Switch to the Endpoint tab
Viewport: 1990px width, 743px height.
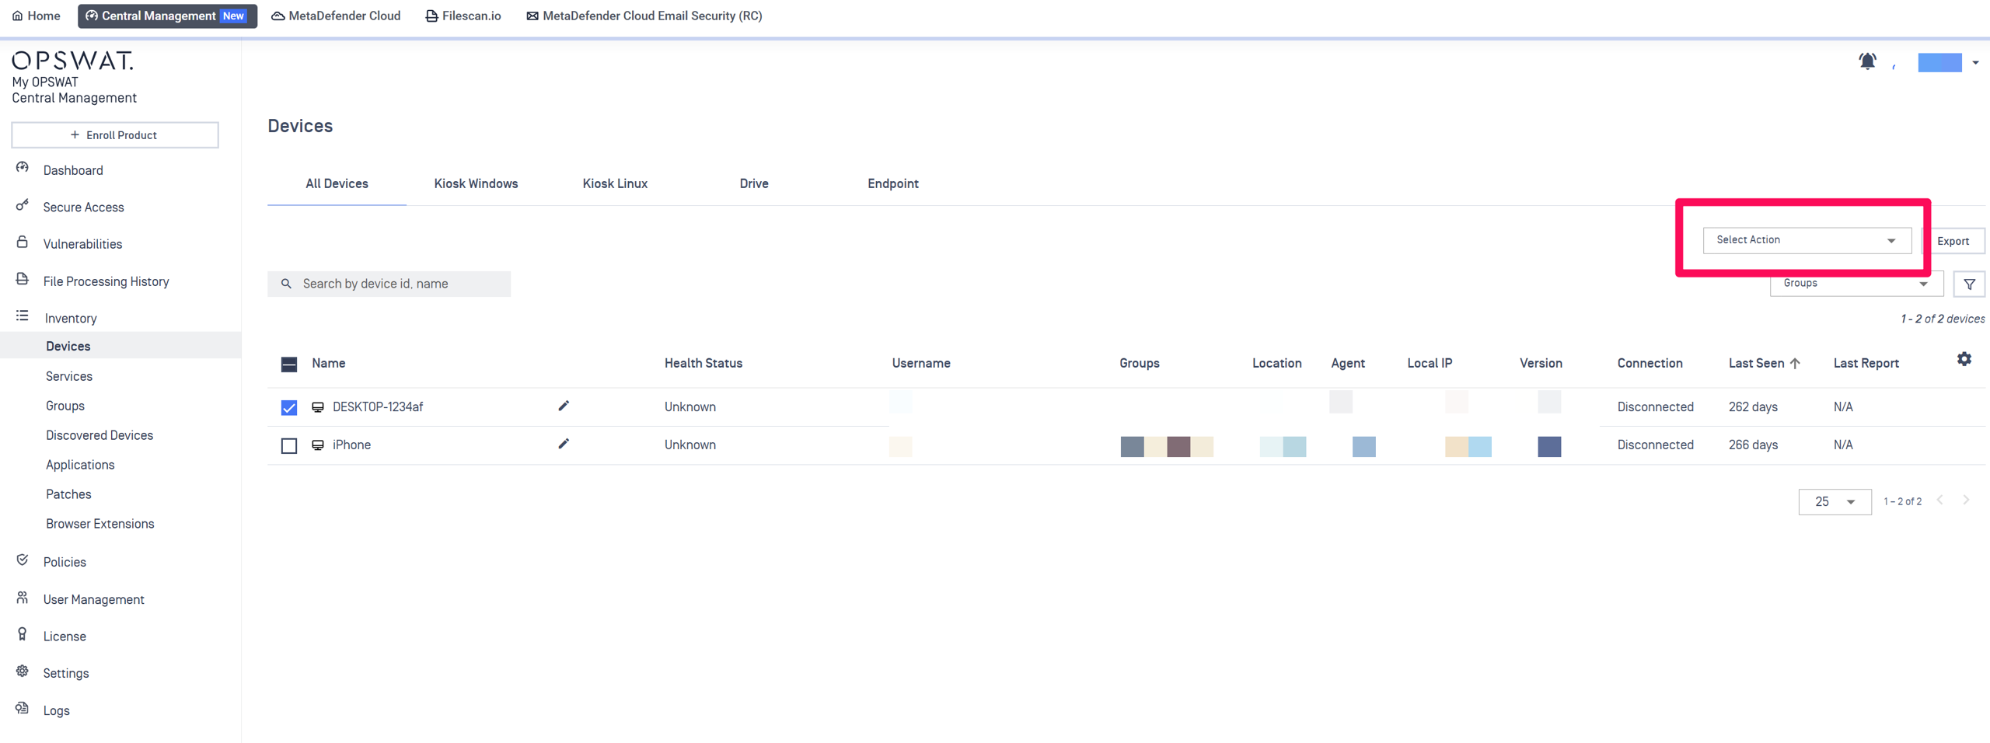click(892, 184)
